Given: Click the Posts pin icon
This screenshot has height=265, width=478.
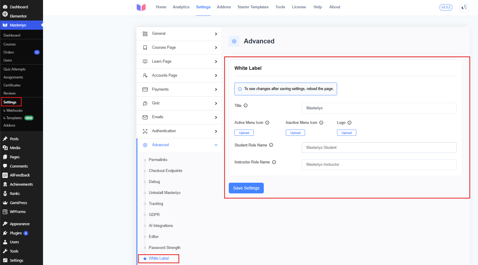Looking at the screenshot, I should click(x=5, y=139).
